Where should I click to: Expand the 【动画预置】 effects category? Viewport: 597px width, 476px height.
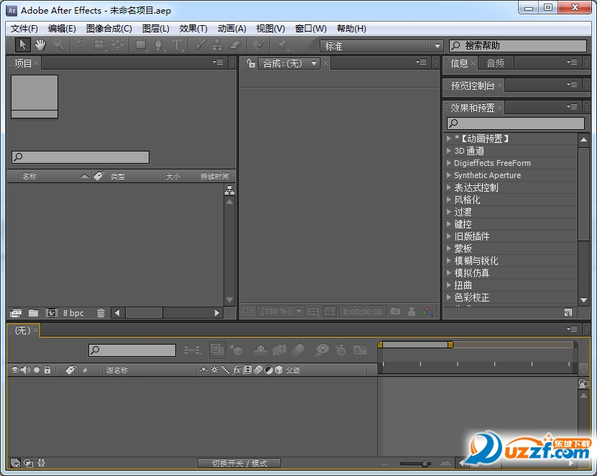point(449,139)
